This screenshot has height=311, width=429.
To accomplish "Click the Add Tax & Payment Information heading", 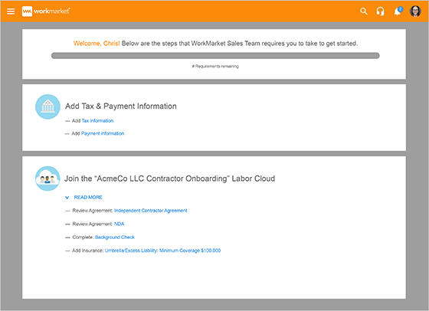I will (x=121, y=106).
